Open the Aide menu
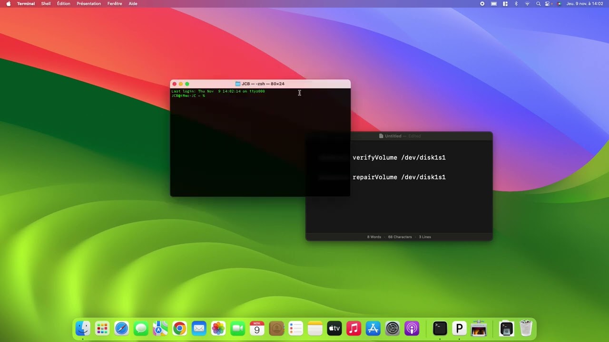The height and width of the screenshot is (342, 609). [133, 4]
